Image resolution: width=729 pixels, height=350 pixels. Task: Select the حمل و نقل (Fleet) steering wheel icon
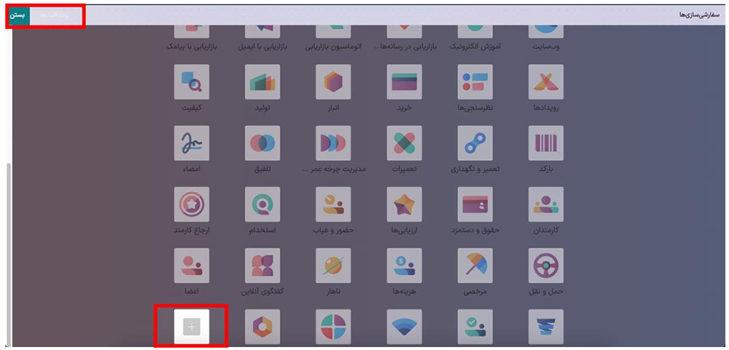547,266
